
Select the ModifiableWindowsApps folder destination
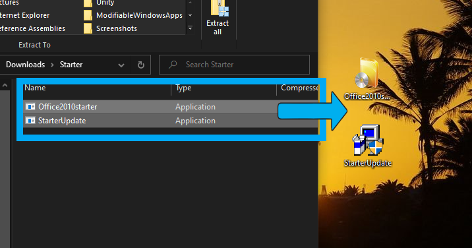pos(133,15)
